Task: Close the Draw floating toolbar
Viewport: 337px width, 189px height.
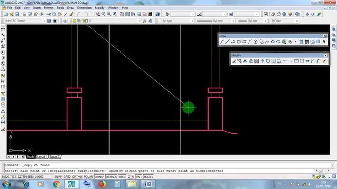Action: tap(325, 36)
